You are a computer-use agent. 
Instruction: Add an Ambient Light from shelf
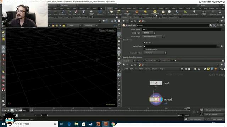tap(194, 13)
